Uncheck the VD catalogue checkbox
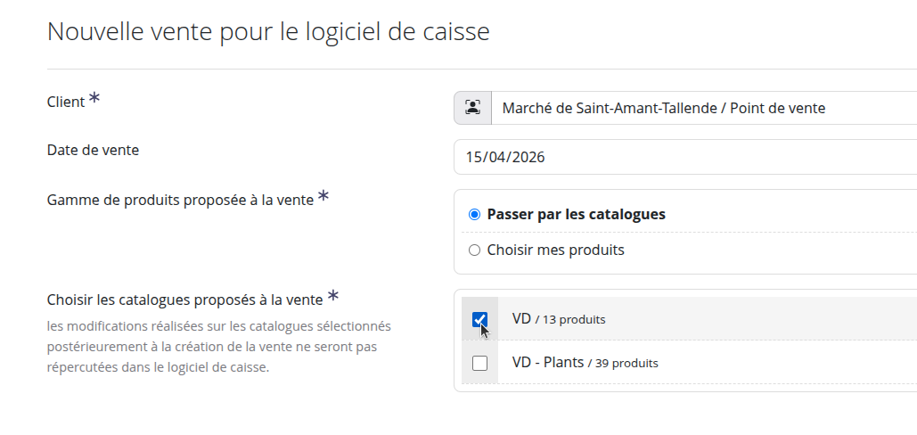This screenshot has width=917, height=435. tap(479, 319)
